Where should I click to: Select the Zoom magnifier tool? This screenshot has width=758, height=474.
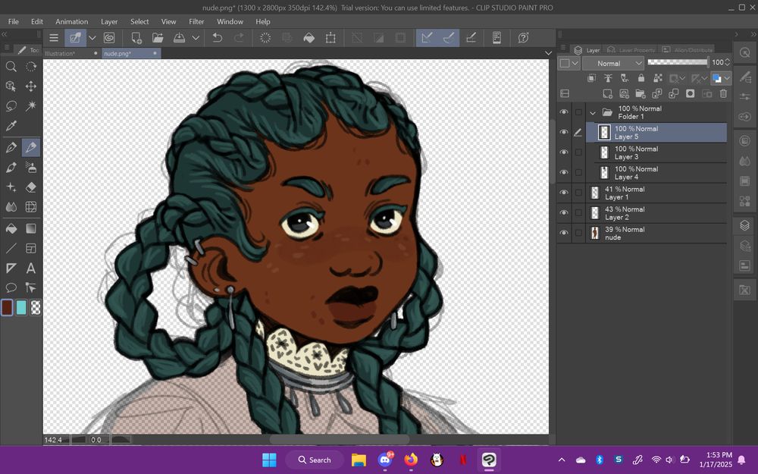tap(11, 67)
